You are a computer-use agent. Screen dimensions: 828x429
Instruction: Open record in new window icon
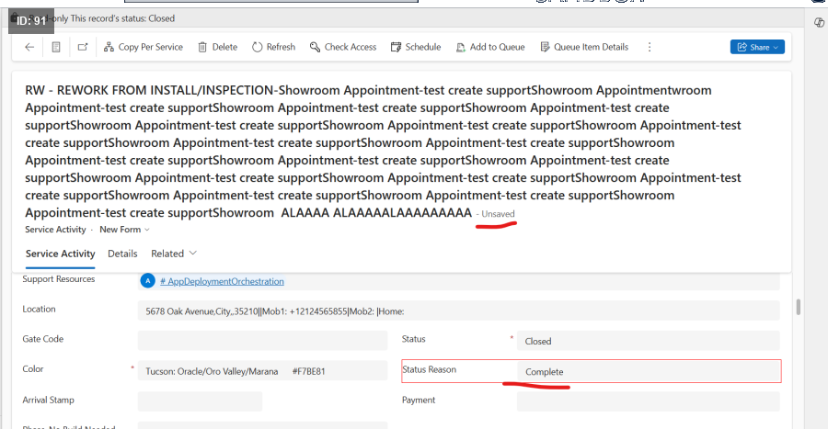(x=83, y=47)
